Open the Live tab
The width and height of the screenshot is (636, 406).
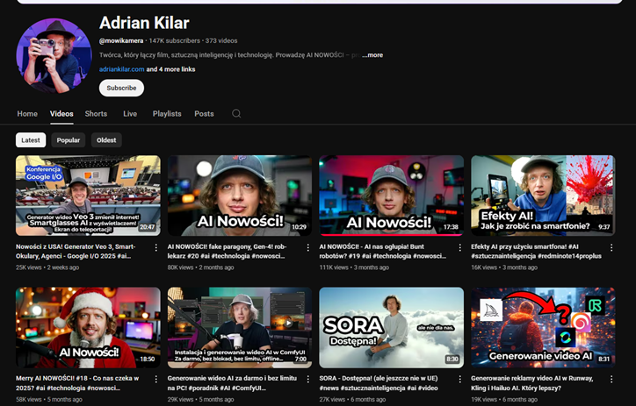(130, 114)
